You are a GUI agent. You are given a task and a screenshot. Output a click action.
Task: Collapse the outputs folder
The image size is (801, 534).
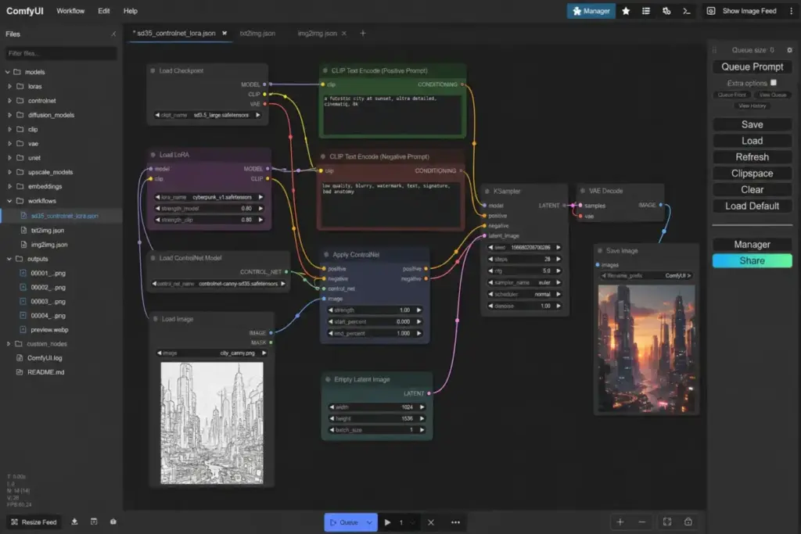tap(9, 259)
